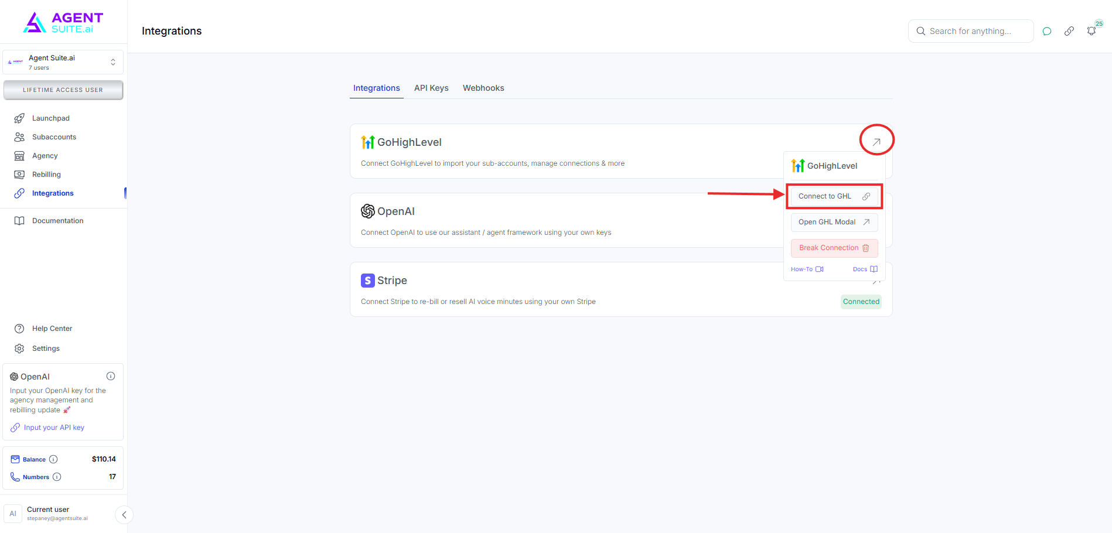This screenshot has width=1112, height=533.
Task: Click the 'Connect OpenAI to use our assistant' description
Action: tap(486, 233)
